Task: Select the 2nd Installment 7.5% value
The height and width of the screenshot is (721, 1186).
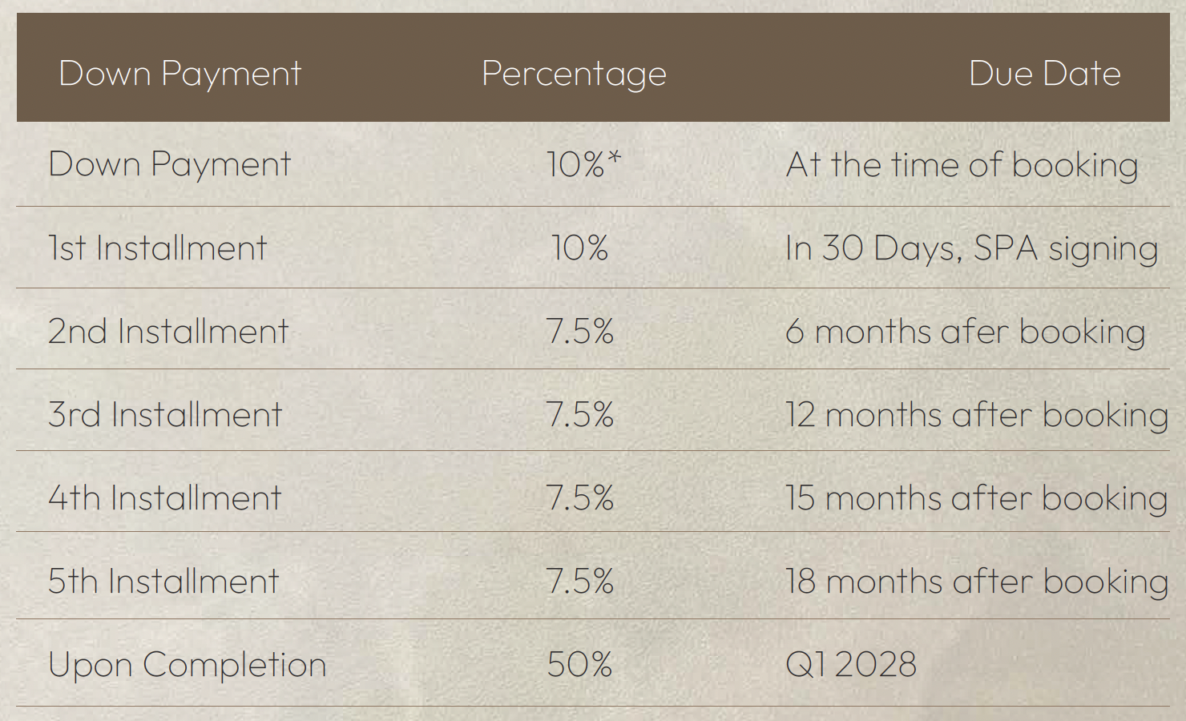Action: [x=579, y=332]
